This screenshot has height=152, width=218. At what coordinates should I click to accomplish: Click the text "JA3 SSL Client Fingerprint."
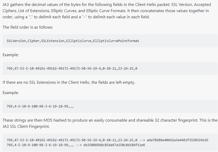pyautogui.click(x=26, y=126)
